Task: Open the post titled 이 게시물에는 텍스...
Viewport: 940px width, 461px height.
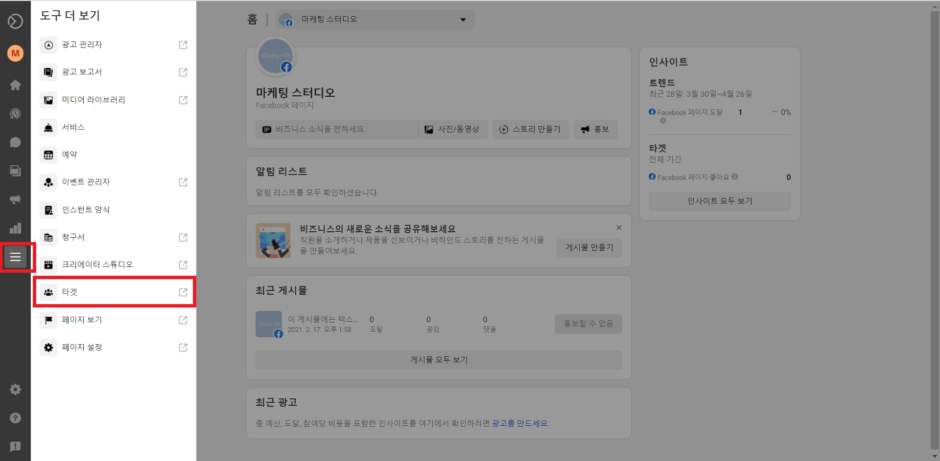Action: pyautogui.click(x=323, y=319)
